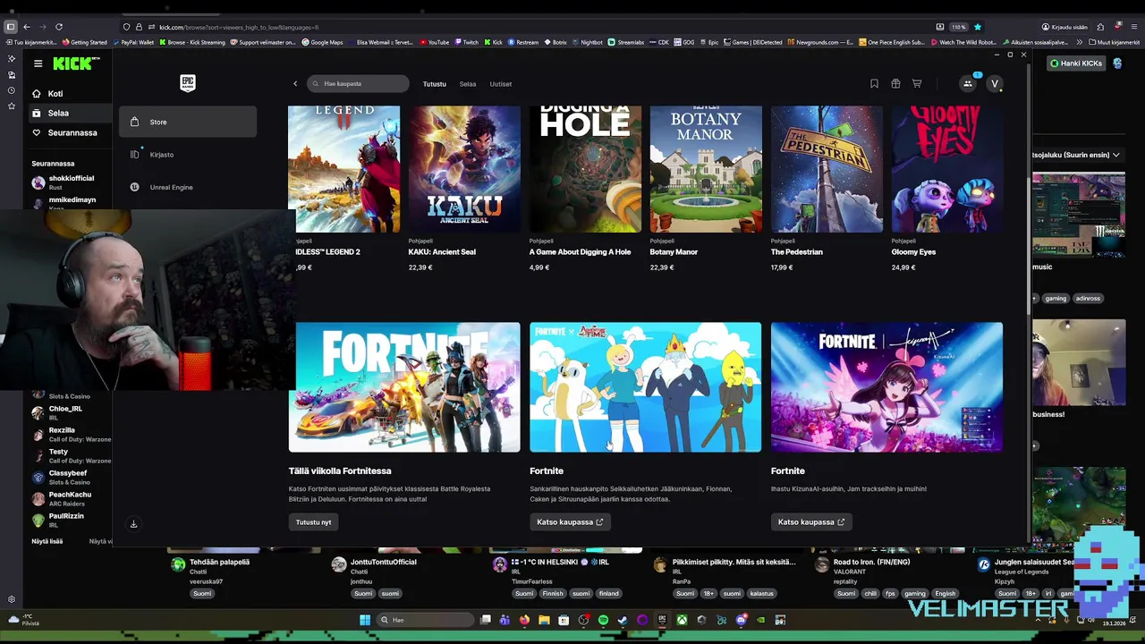Open Xbox app from the taskbar

pyautogui.click(x=682, y=620)
